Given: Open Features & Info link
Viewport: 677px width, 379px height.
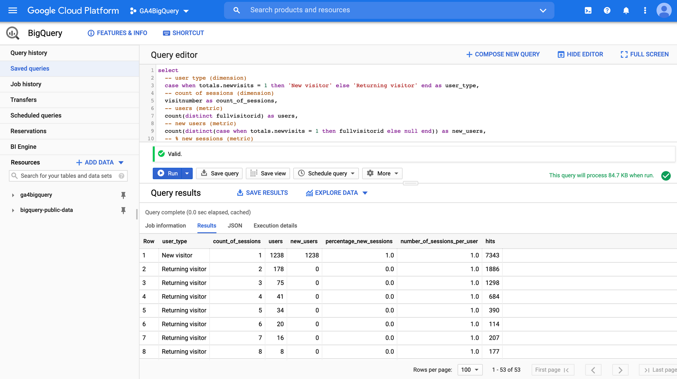Looking at the screenshot, I should (117, 33).
